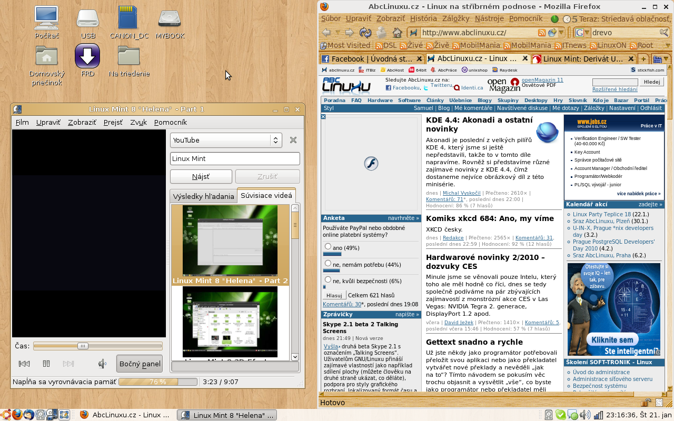Open back/forward history dropdown arrow
This screenshot has height=421, width=674.
pos(338,33)
